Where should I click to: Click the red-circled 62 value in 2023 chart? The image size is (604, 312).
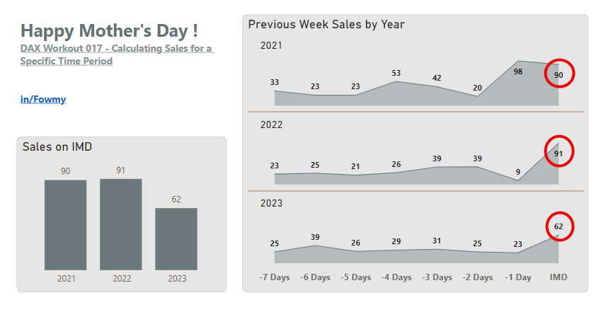559,227
